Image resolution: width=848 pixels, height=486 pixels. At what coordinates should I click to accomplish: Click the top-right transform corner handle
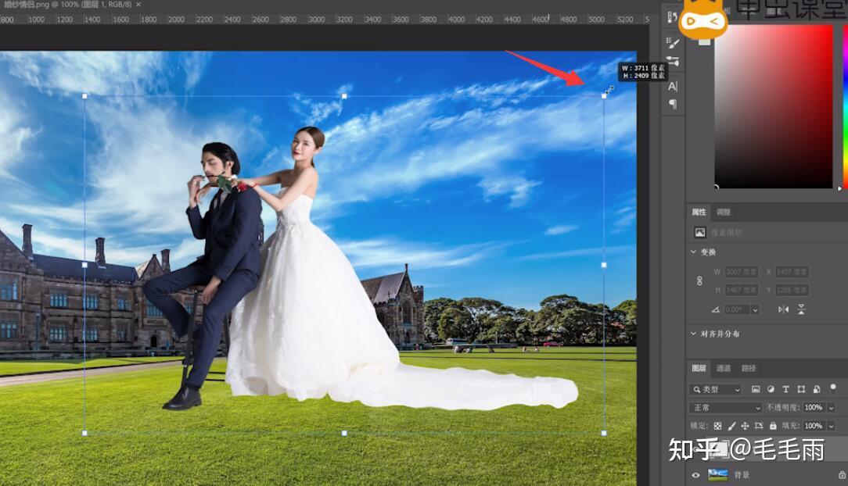[x=604, y=96]
